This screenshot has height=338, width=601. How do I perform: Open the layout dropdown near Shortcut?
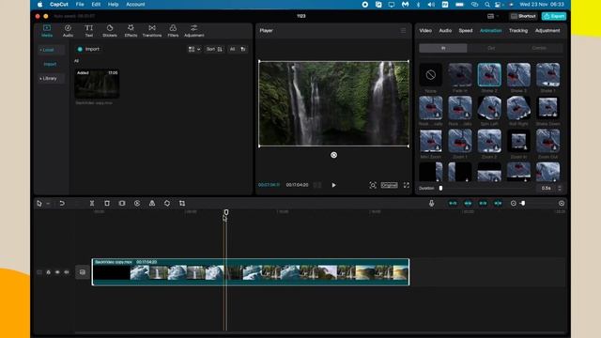coord(492,16)
